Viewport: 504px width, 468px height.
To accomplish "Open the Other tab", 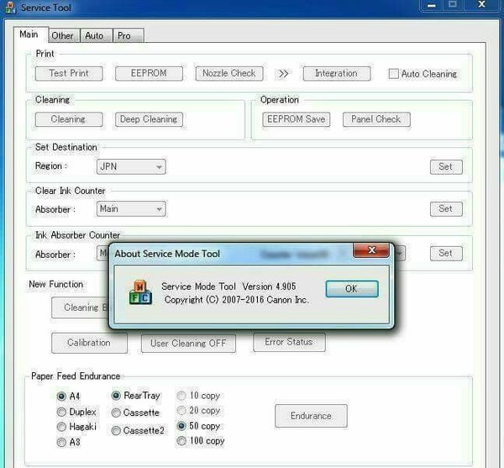I will pyautogui.click(x=63, y=35).
